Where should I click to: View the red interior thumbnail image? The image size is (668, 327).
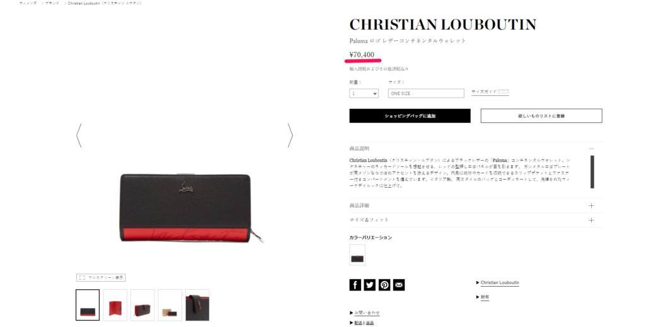coord(115,305)
